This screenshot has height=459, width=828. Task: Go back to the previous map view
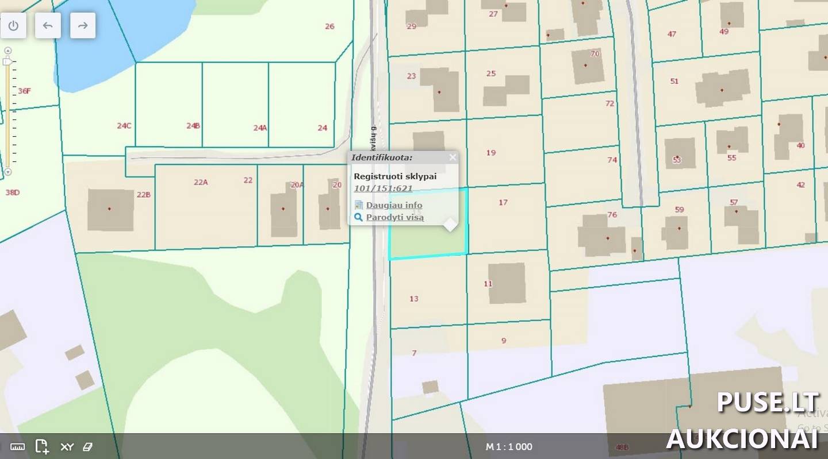48,25
